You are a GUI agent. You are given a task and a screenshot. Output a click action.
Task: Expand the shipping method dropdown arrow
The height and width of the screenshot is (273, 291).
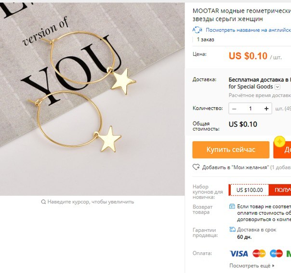277,87
